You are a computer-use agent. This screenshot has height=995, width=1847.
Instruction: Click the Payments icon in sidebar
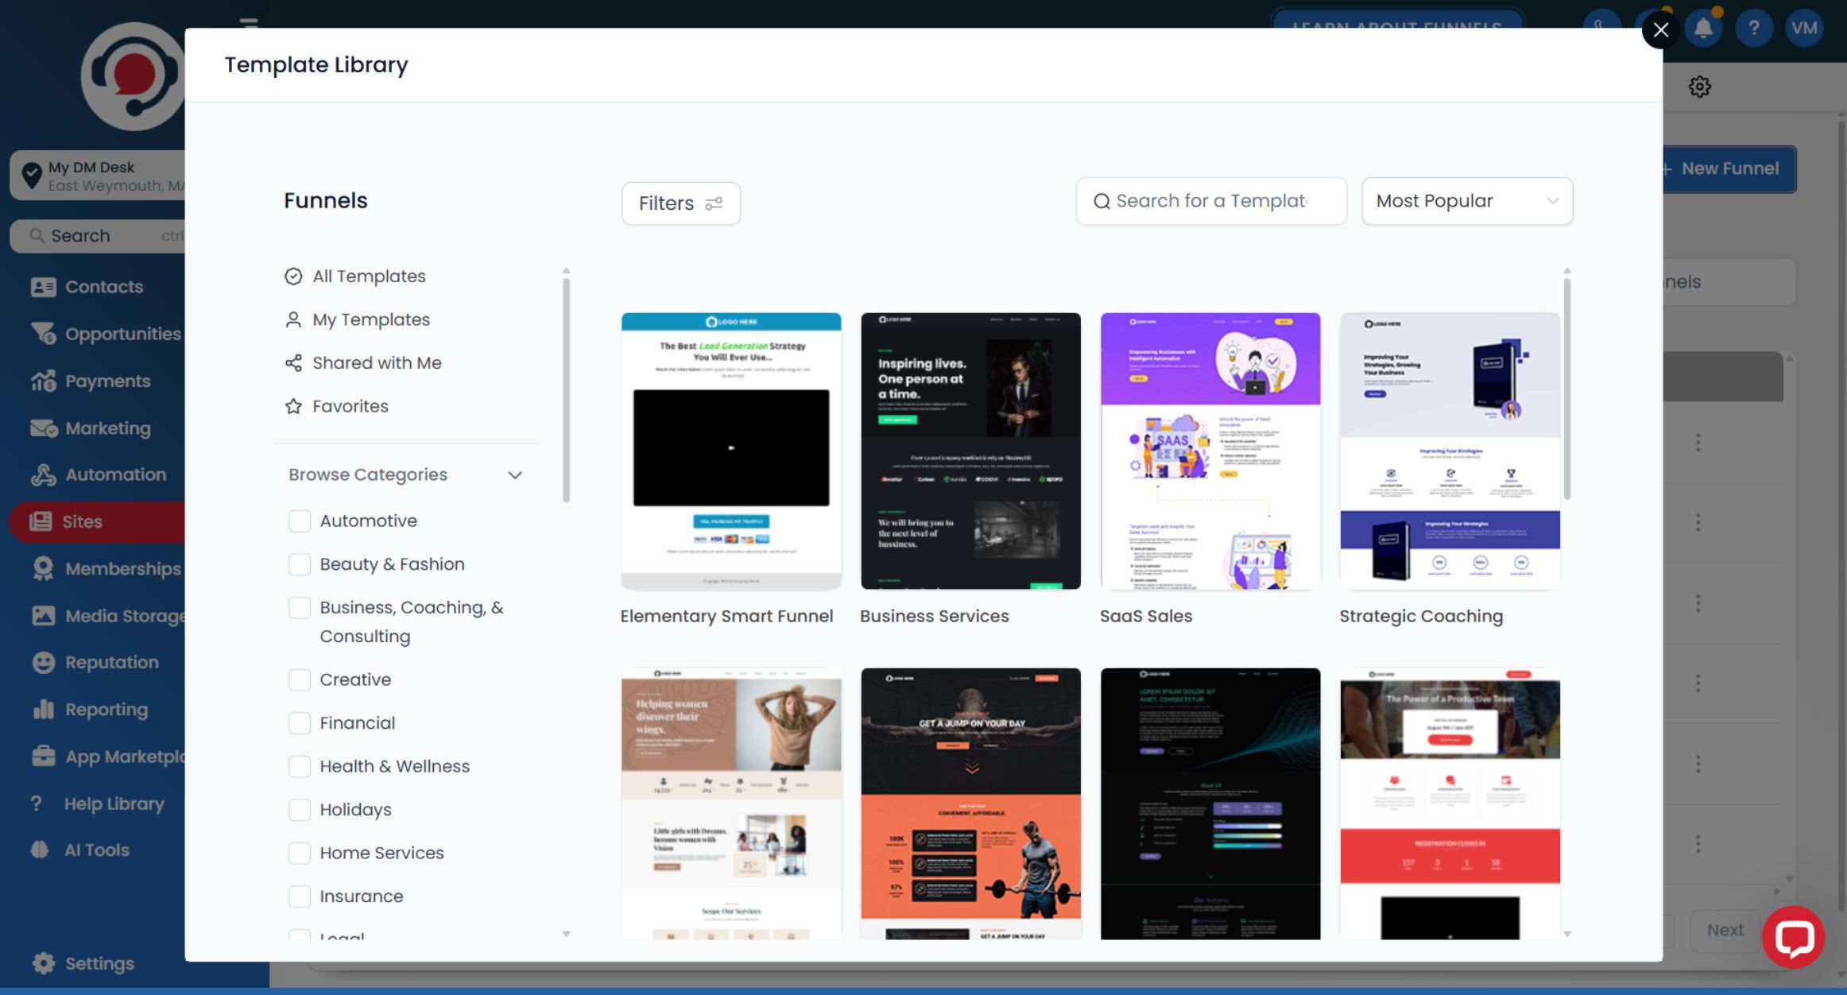coord(43,381)
